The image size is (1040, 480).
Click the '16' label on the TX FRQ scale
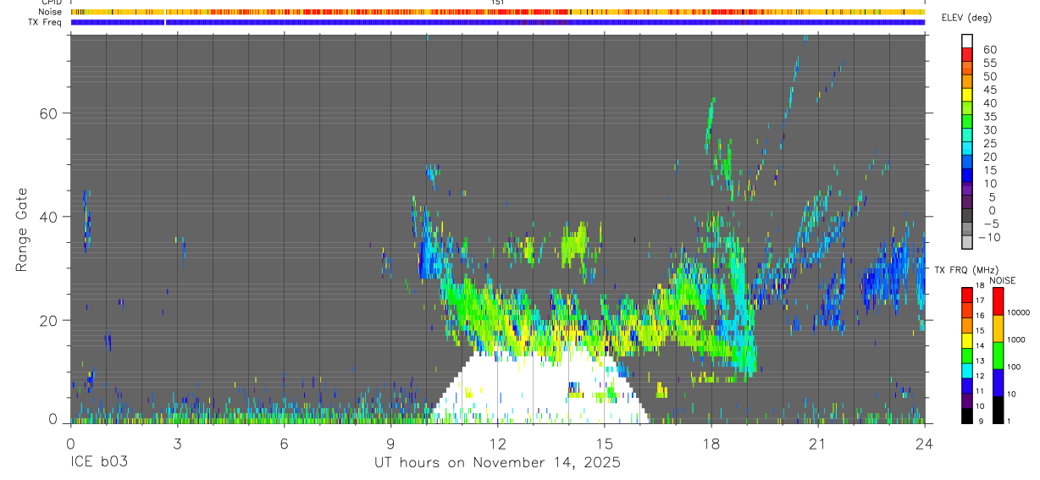pos(981,316)
